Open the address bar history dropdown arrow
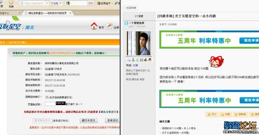The image size is (259, 135). (47, 3)
